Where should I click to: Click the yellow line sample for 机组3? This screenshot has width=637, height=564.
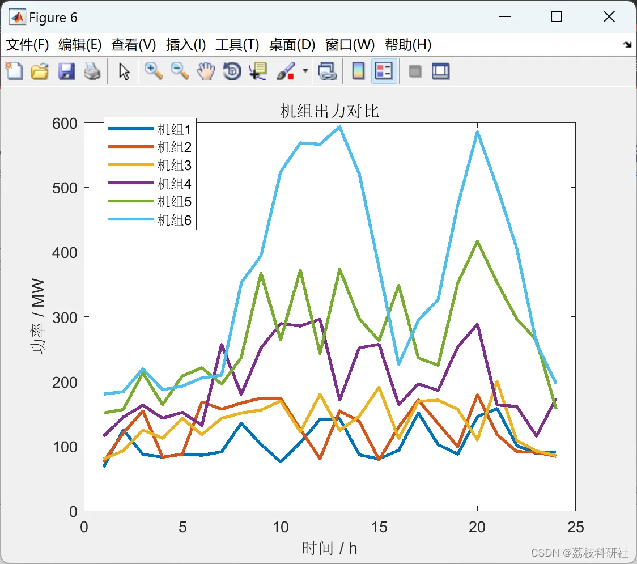(x=131, y=164)
